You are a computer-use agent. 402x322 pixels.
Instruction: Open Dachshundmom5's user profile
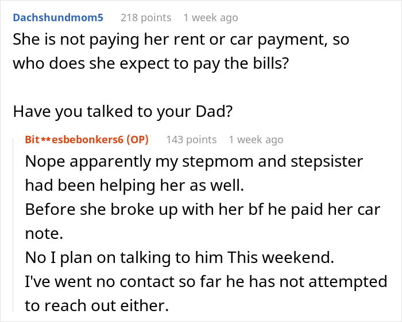point(57,18)
